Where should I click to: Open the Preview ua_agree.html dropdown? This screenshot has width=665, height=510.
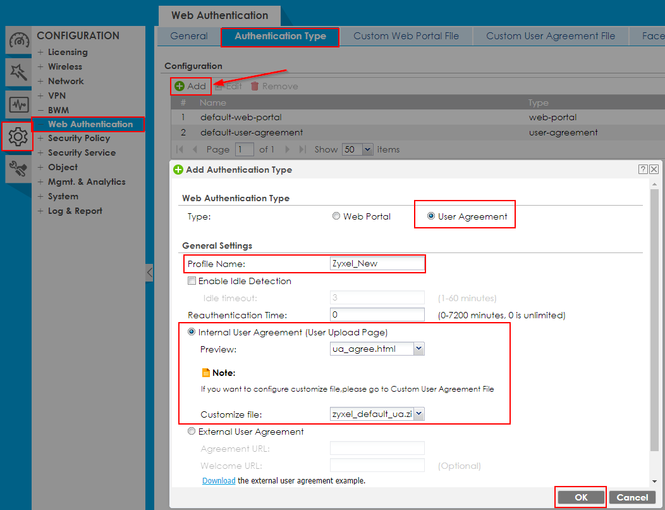[x=418, y=349]
